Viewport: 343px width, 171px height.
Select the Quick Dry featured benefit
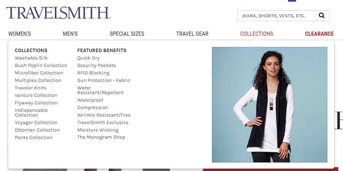pos(88,58)
